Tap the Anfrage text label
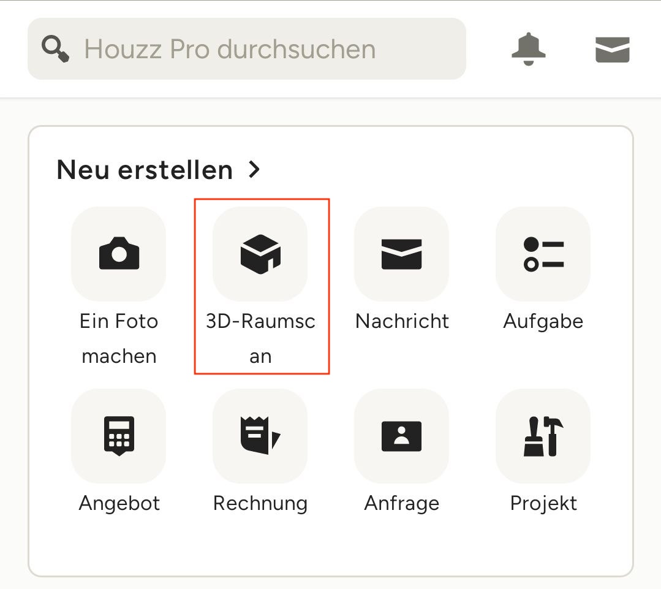This screenshot has height=589, width=661. point(402,503)
